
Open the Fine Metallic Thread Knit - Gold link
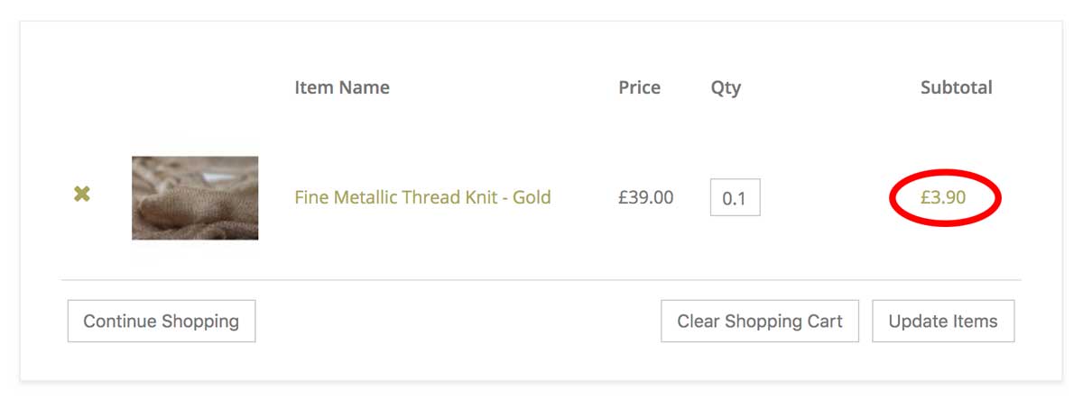click(422, 197)
